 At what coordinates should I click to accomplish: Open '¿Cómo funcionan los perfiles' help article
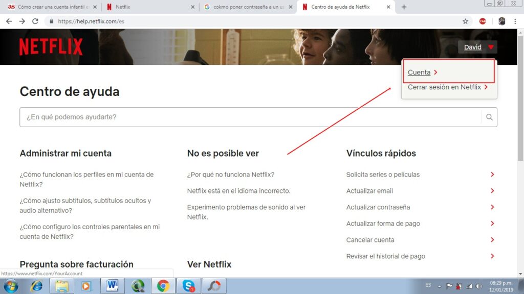click(86, 179)
